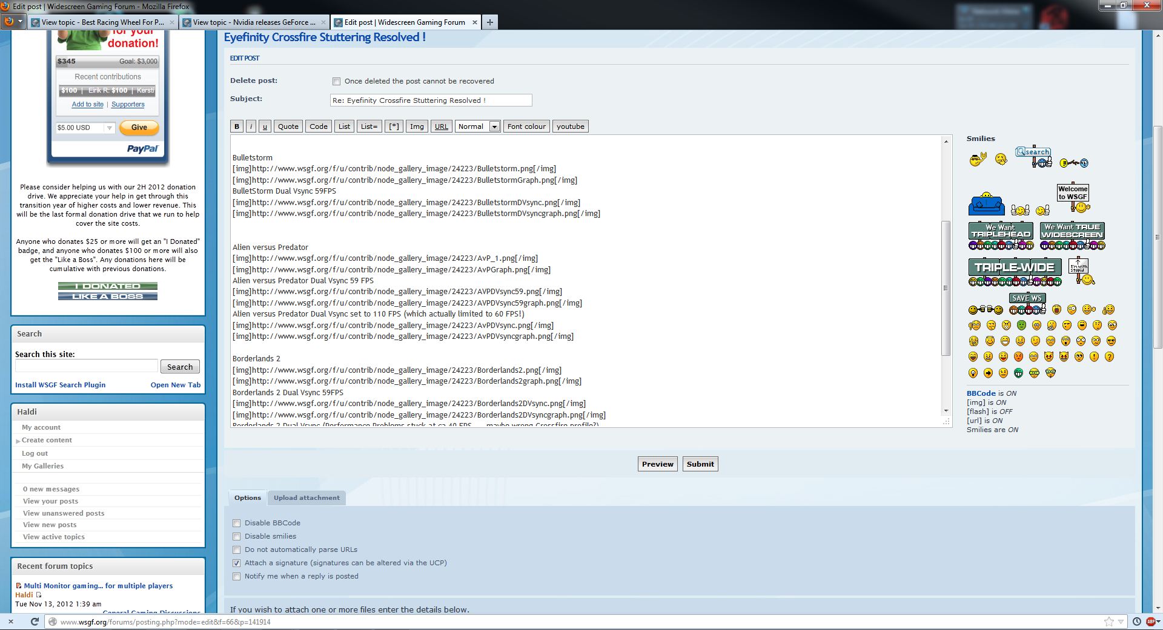Select the Edit post browser tab
Image resolution: width=1163 pixels, height=630 pixels.
pos(406,22)
